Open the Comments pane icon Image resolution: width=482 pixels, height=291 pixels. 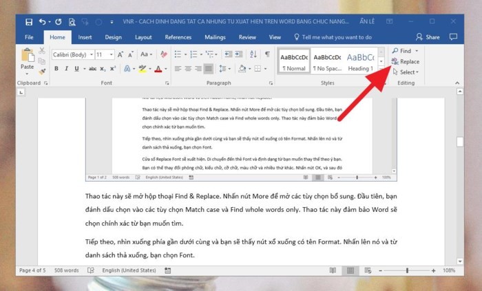click(x=453, y=37)
